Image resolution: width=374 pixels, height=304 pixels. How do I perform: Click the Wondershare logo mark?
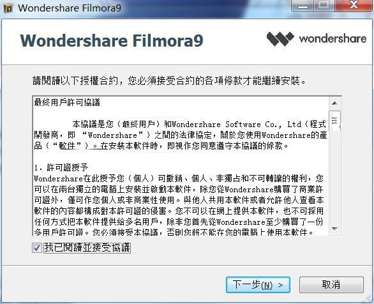pyautogui.click(x=280, y=39)
